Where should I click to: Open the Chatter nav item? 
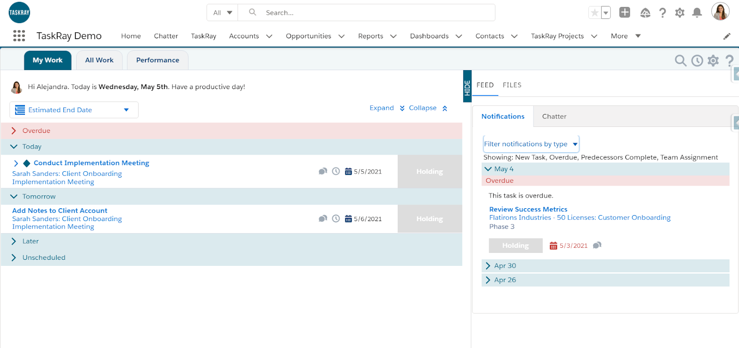pos(166,36)
